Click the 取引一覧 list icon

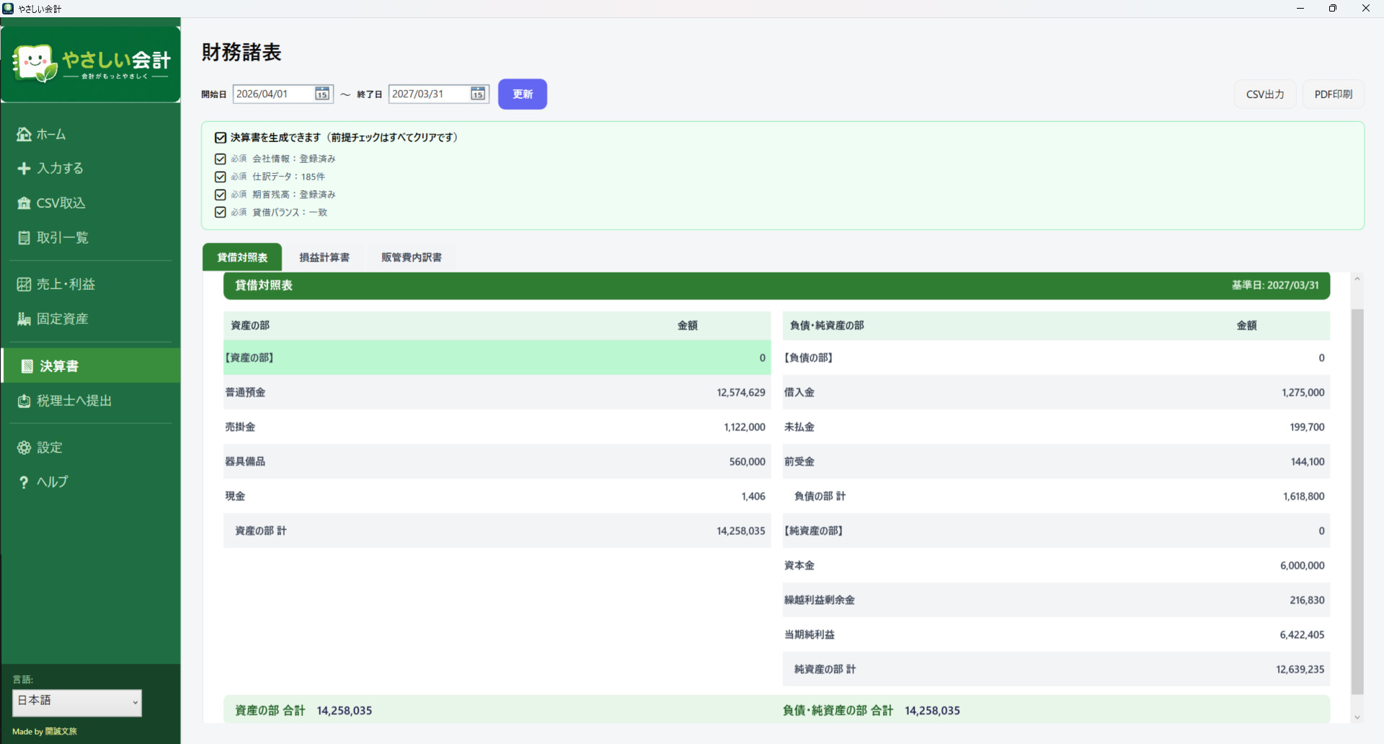24,238
